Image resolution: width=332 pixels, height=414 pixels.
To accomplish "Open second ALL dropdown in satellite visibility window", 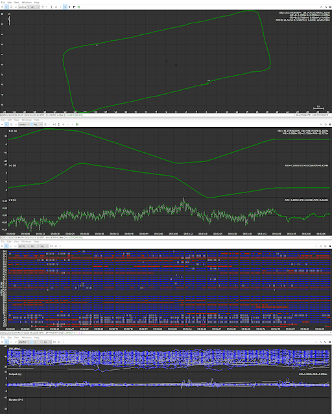I will pyautogui.click(x=44, y=246).
